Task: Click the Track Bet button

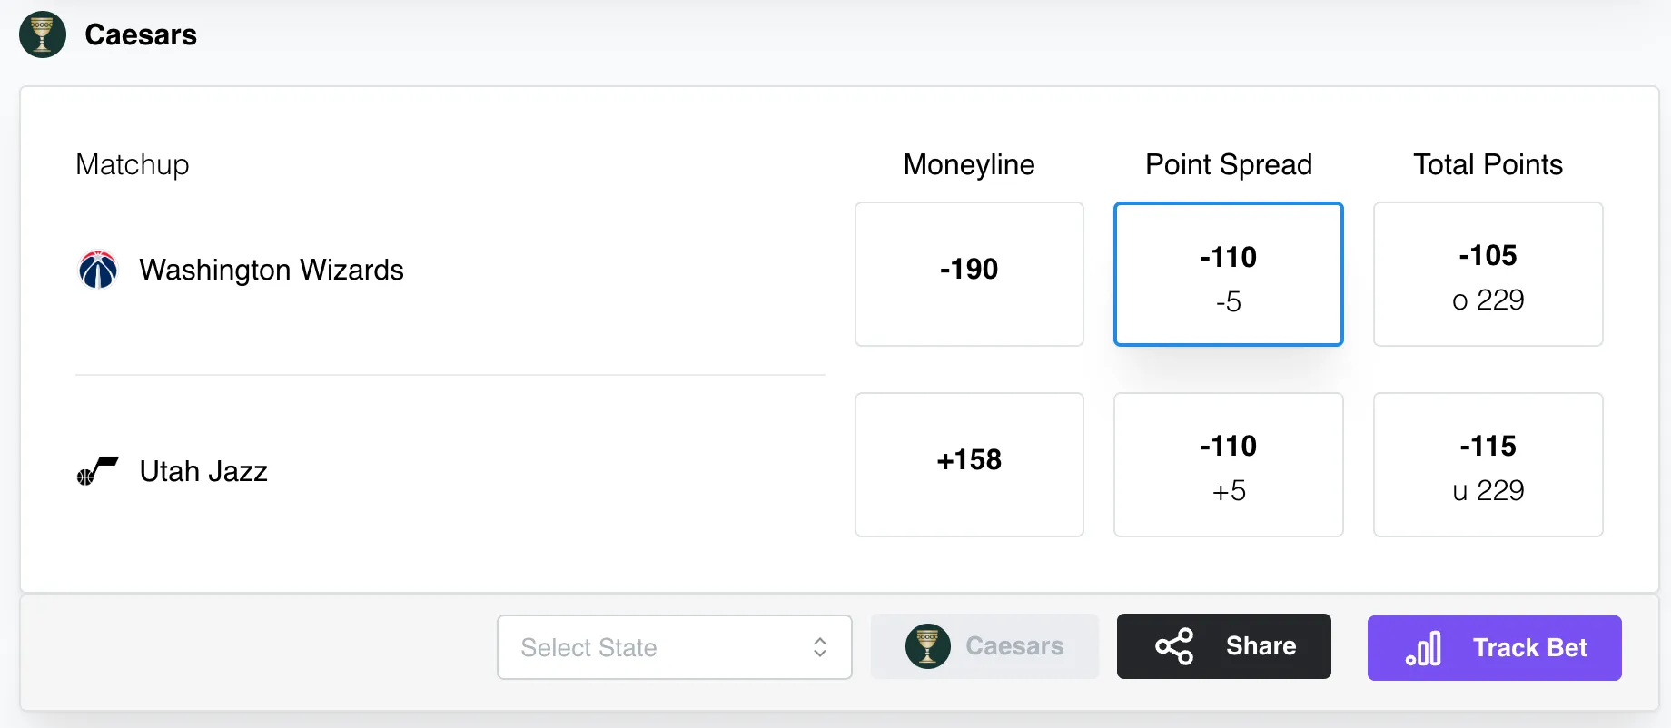Action: coord(1494,647)
